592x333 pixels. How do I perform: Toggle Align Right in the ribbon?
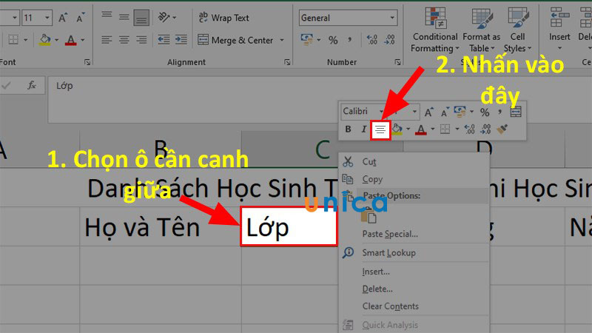pos(141,40)
